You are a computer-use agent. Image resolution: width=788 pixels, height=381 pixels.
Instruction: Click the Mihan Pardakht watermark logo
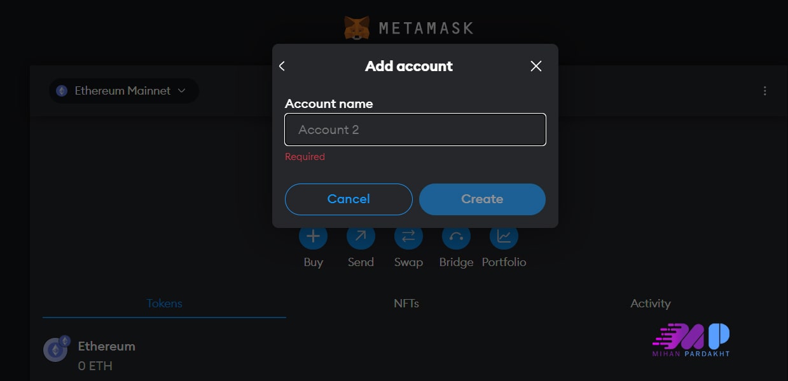tap(691, 340)
